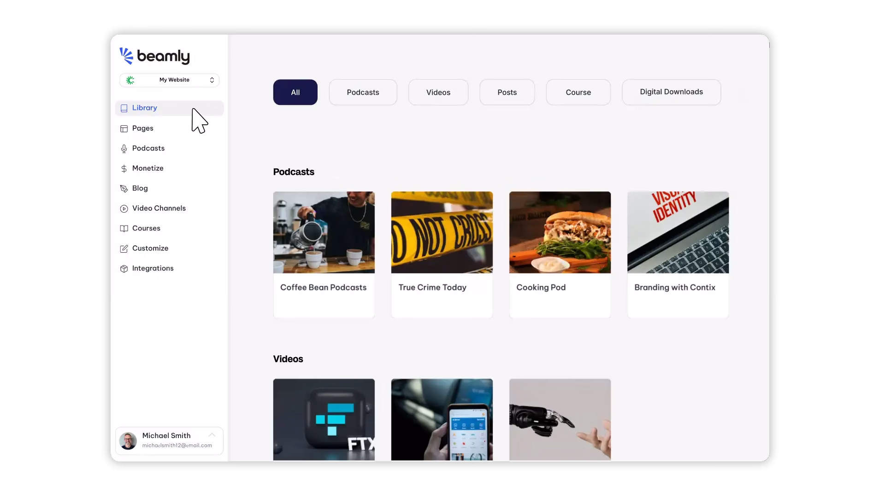Click the beamly logo

pos(154,56)
